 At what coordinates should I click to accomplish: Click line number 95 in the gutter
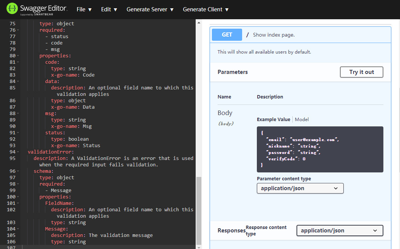coord(12,158)
